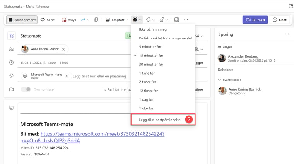Open the Arrangement tab button
Screen dimensions: 294x164
click(22, 20)
